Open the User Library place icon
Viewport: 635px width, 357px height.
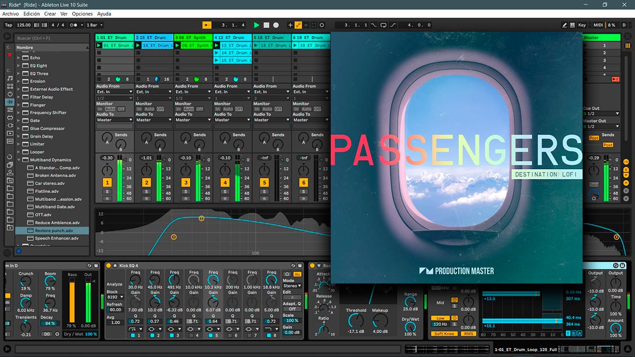(9, 172)
